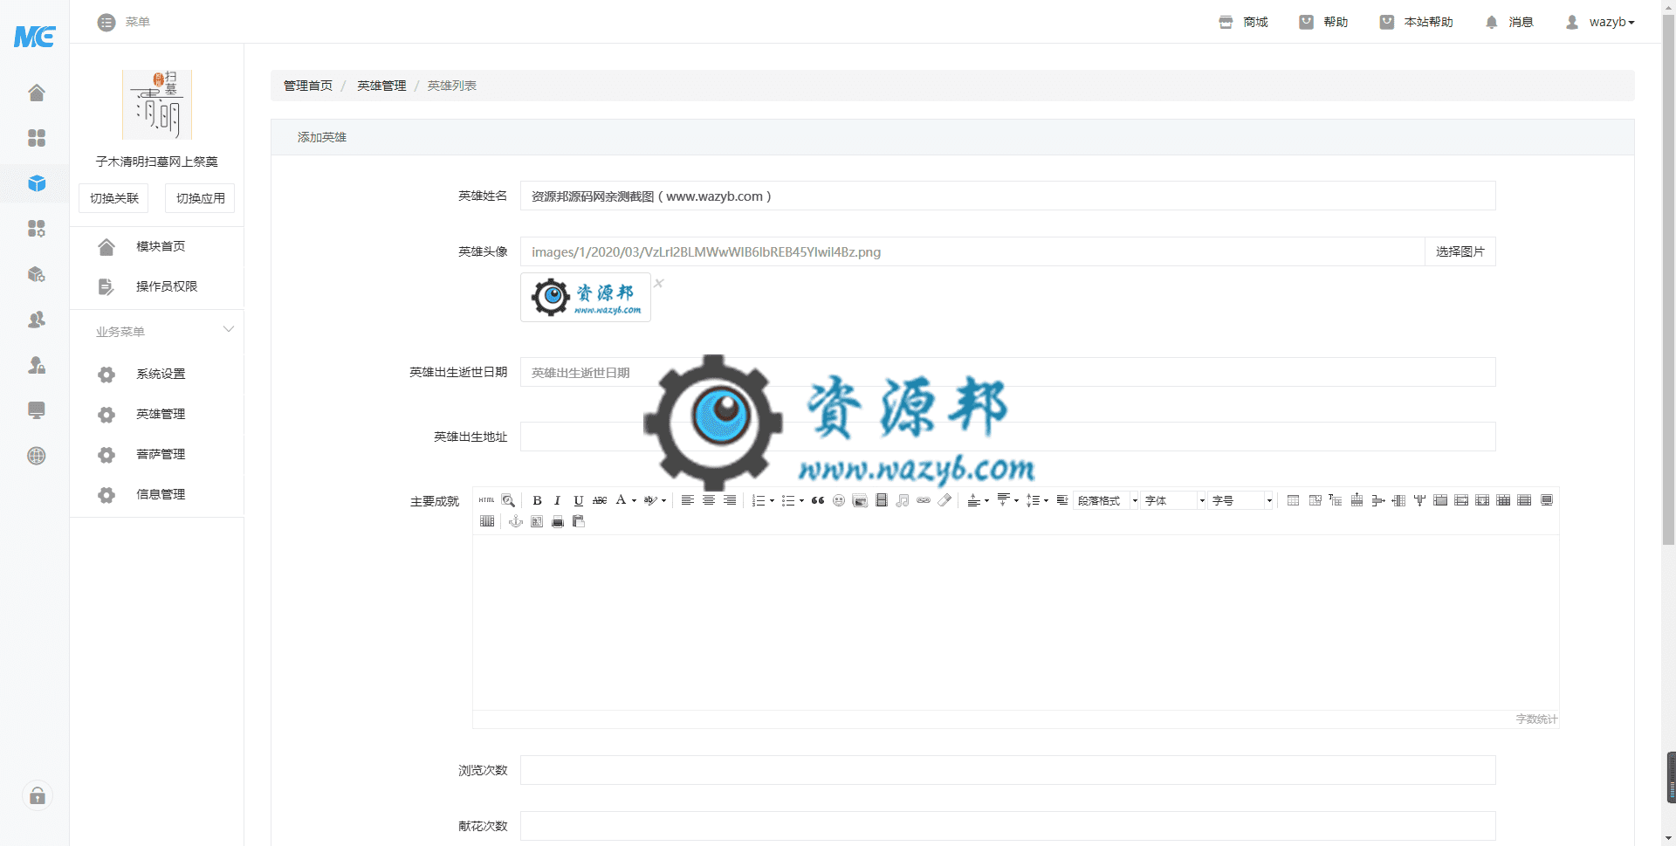Click the 英雄出生逝世日期 input field

pyautogui.click(x=1008, y=372)
